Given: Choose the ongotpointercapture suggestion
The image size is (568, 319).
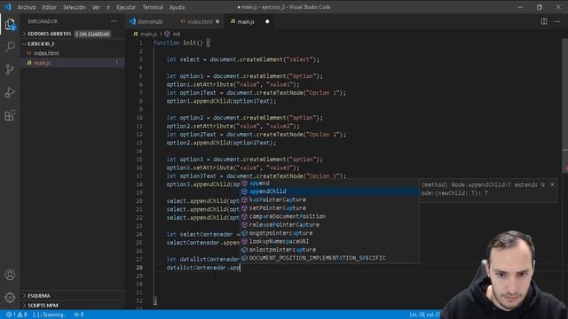Looking at the screenshot, I should point(329,233).
